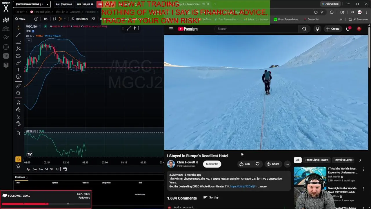371x209 pixels.
Task: Select the trend line drawing tool
Action: (18, 35)
